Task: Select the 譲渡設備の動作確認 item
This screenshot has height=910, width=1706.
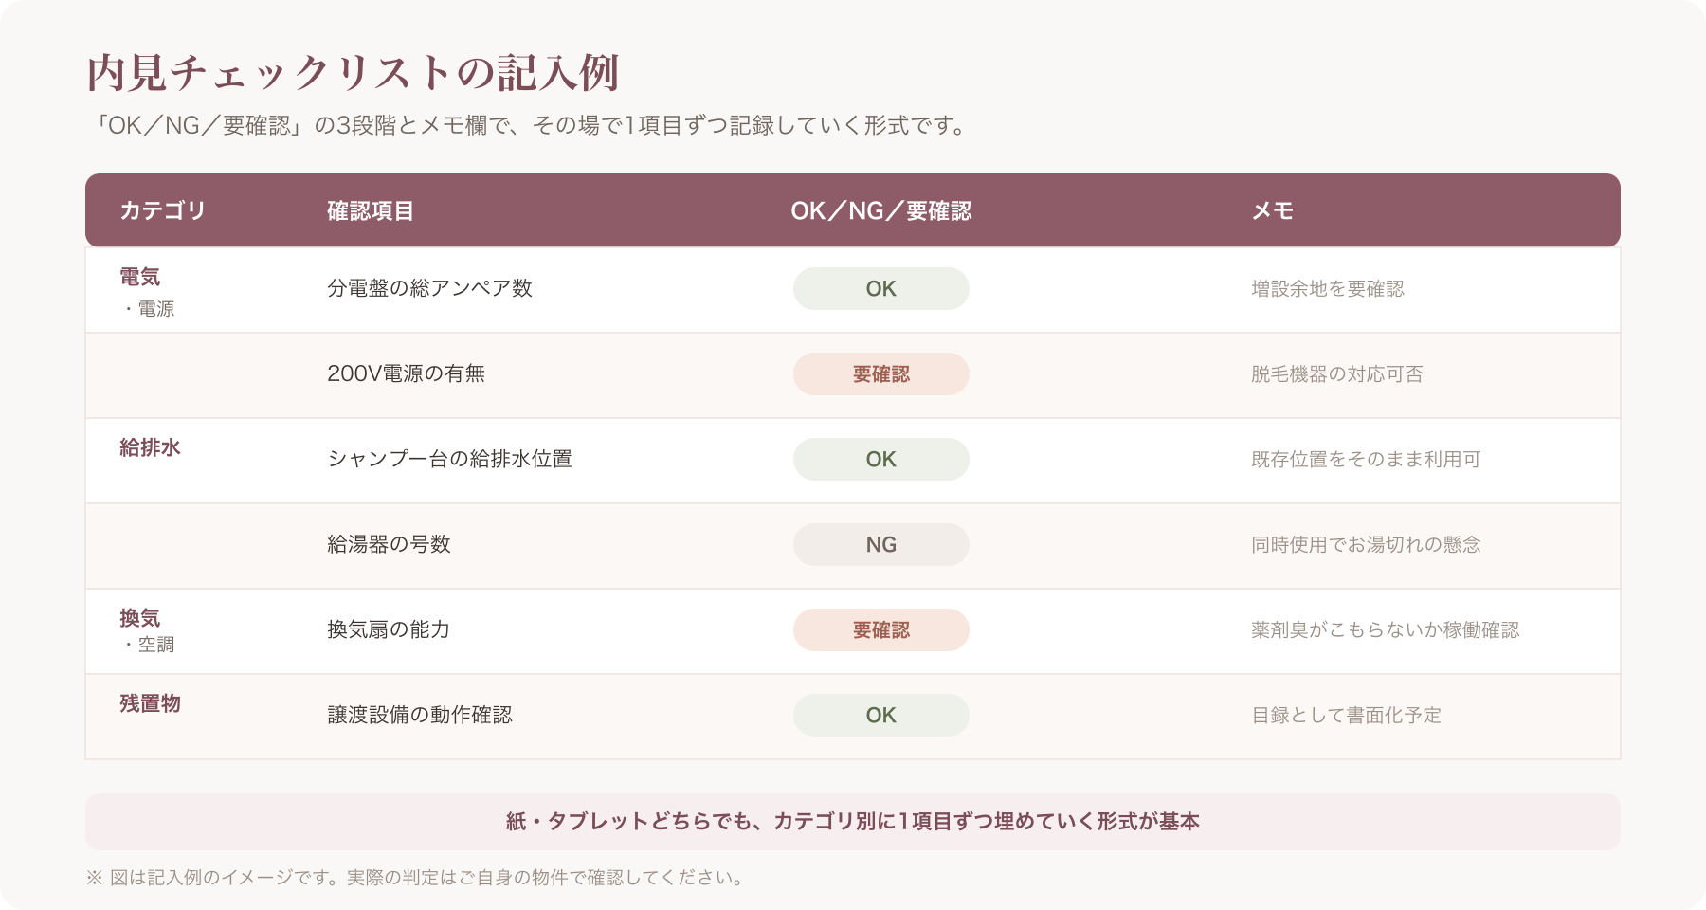Action: 420,715
